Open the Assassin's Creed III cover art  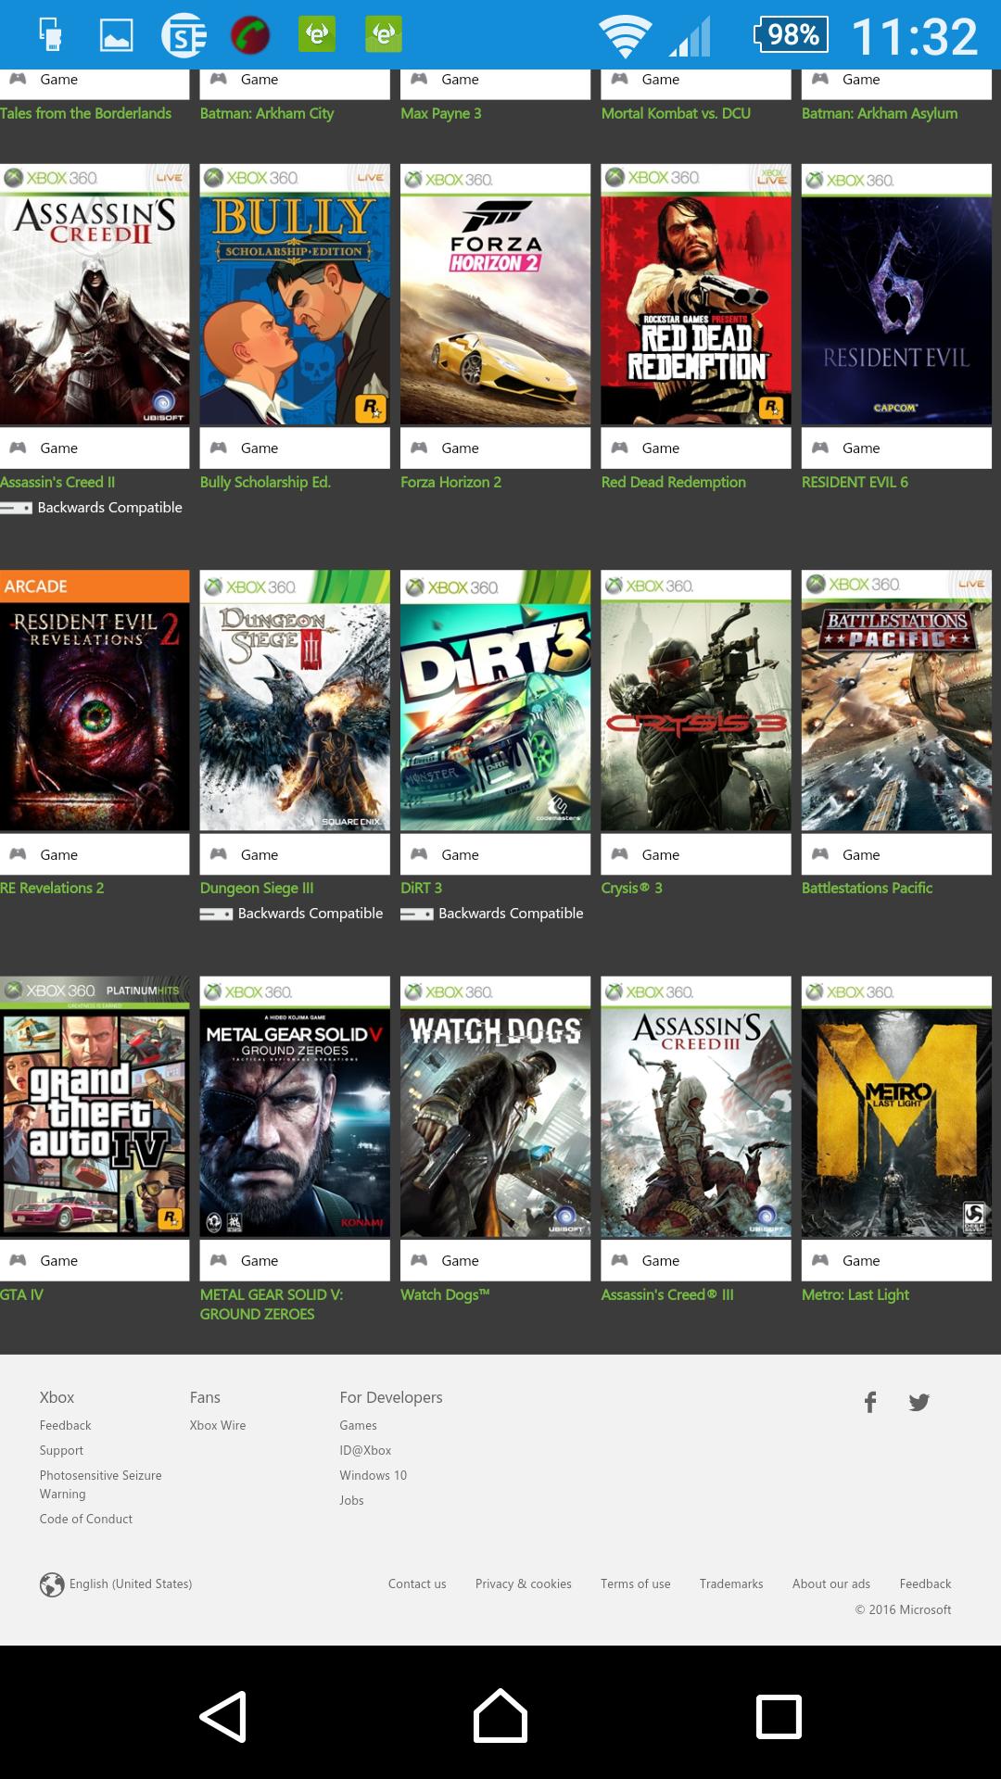pos(696,1106)
